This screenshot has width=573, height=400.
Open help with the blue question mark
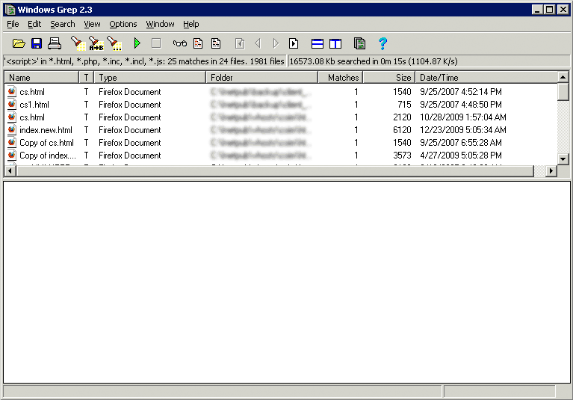382,43
